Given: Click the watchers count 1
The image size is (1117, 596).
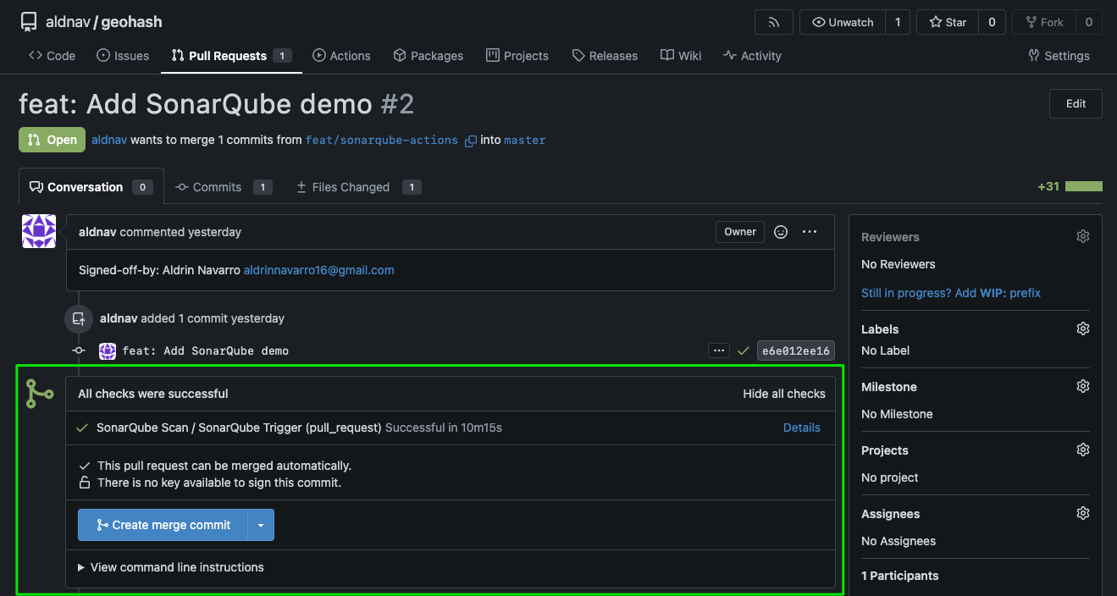Looking at the screenshot, I should point(898,22).
